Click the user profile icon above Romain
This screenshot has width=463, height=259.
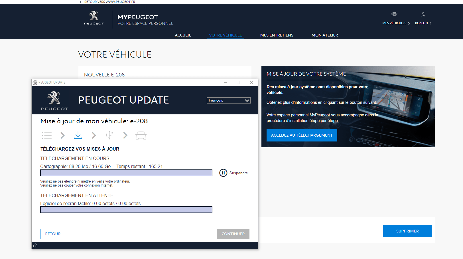pyautogui.click(x=423, y=14)
